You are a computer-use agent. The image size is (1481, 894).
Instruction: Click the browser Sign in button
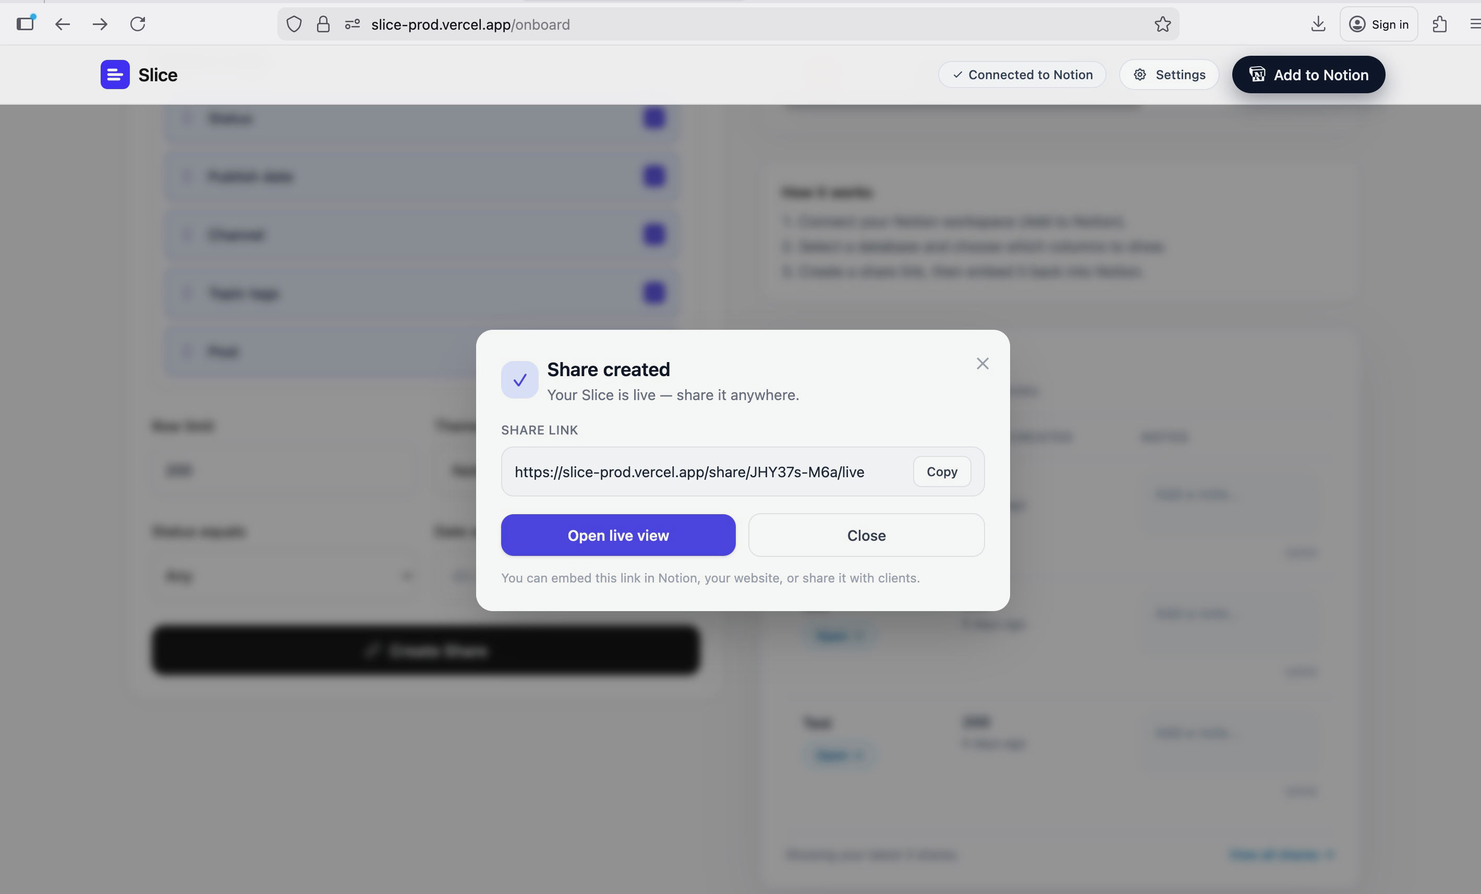click(1378, 24)
